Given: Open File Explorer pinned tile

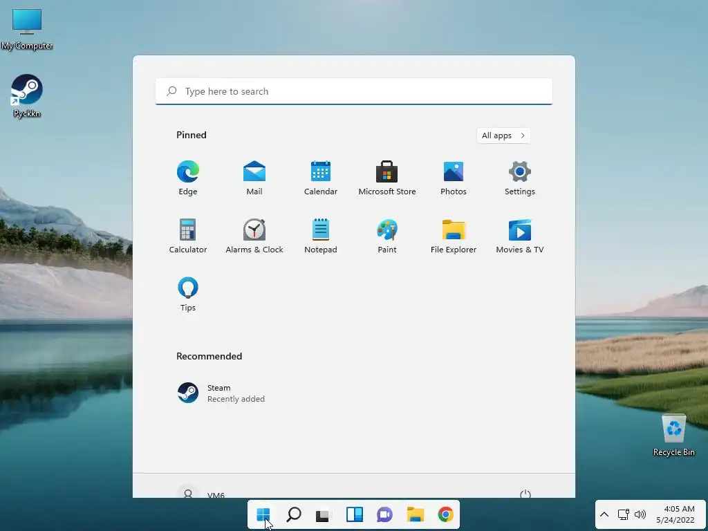Looking at the screenshot, I should [x=454, y=236].
